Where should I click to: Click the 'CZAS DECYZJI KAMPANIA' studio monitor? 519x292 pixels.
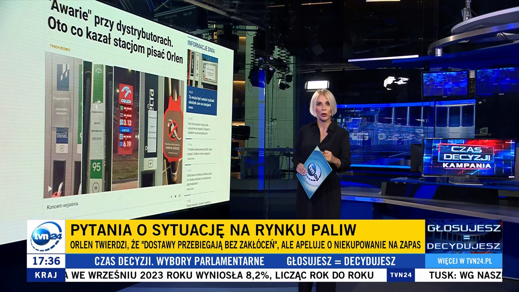click(x=468, y=157)
